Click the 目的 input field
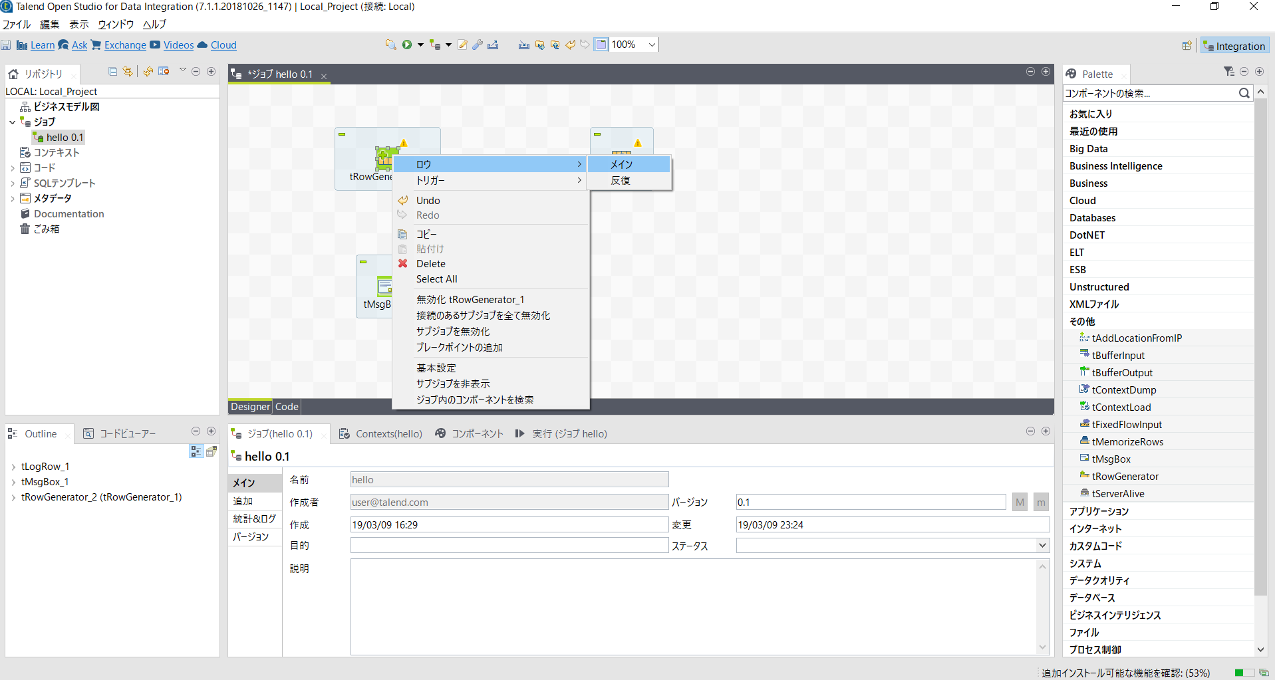The image size is (1275, 680). (509, 546)
